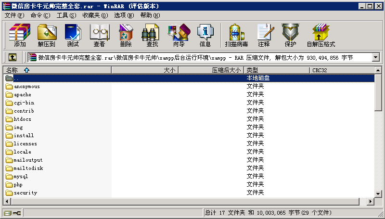385x219 pixels.
Task: Select the htdocs folder
Action: click(x=23, y=119)
